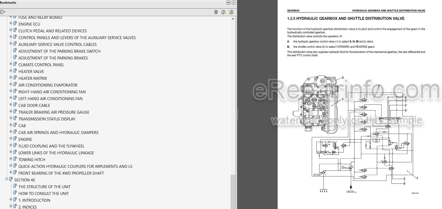Expand AUXILIARY SERVICE VALVE CONTROL CABLES node
The height and width of the screenshot is (209, 442).
pyautogui.click(x=11, y=44)
